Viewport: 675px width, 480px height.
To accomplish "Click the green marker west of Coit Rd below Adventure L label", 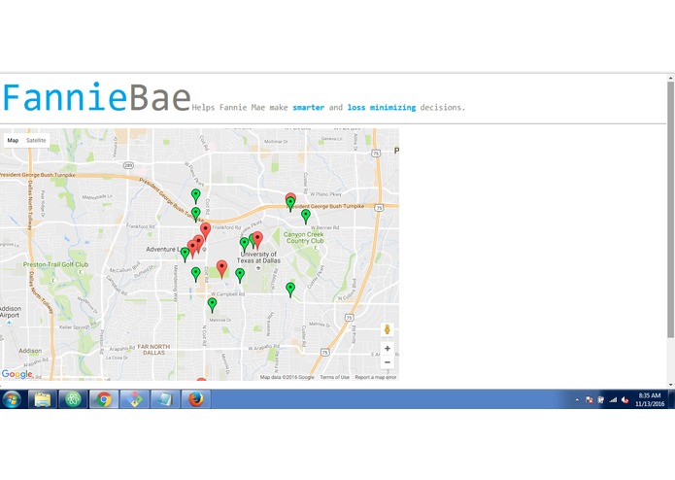I will (196, 274).
